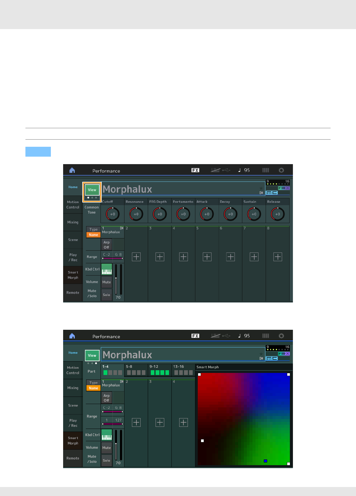The width and height of the screenshot is (356, 496).
Task: Open Remote tab in upper screen
Action: coord(73,293)
